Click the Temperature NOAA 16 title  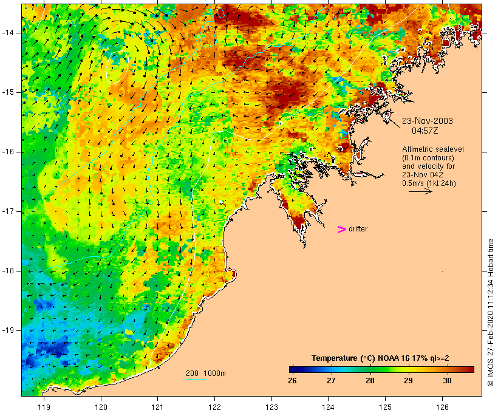pyautogui.click(x=380, y=358)
